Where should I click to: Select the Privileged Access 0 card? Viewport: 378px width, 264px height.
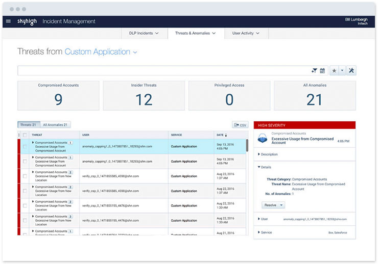229,96
